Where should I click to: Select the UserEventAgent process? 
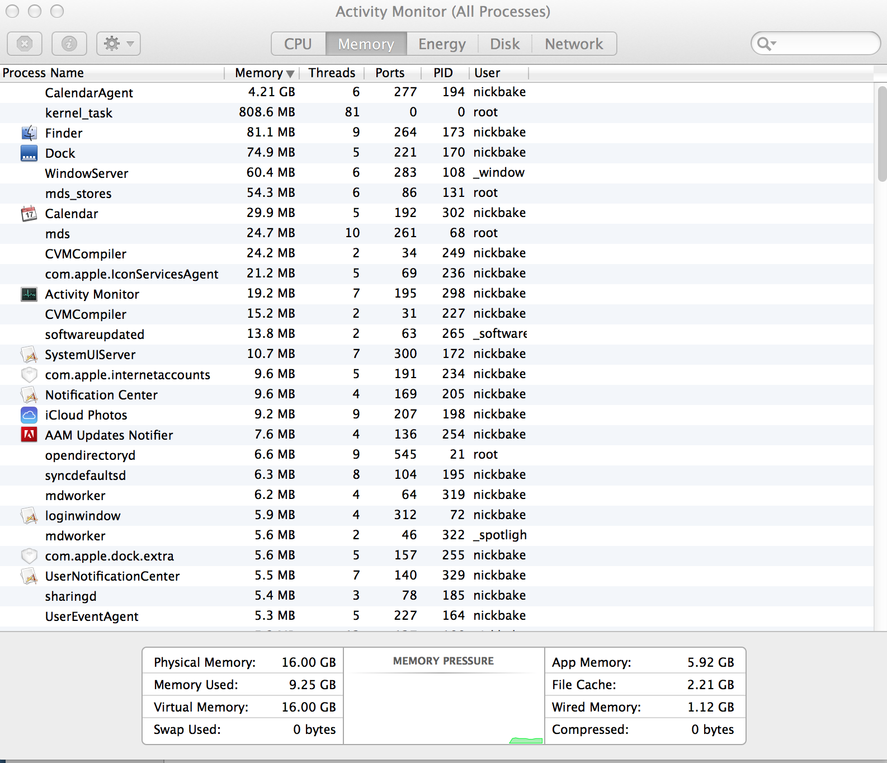tap(437, 616)
